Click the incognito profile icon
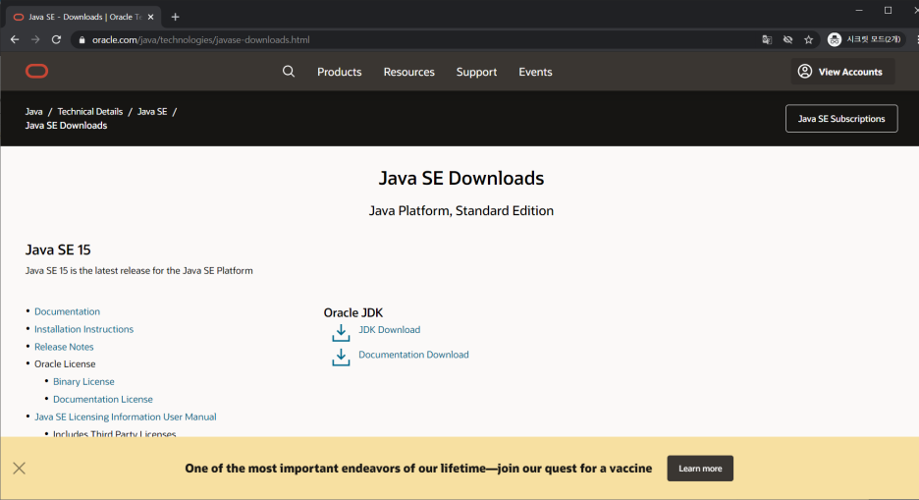919x500 pixels. (x=834, y=39)
